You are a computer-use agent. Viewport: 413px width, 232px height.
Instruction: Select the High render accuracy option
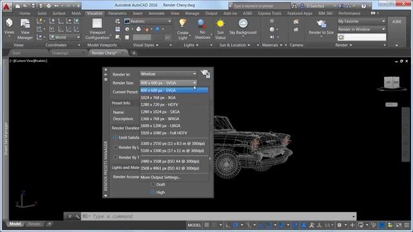point(152,192)
